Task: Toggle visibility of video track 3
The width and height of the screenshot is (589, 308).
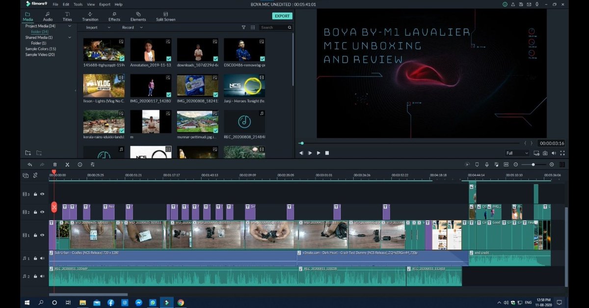Action: (42, 194)
